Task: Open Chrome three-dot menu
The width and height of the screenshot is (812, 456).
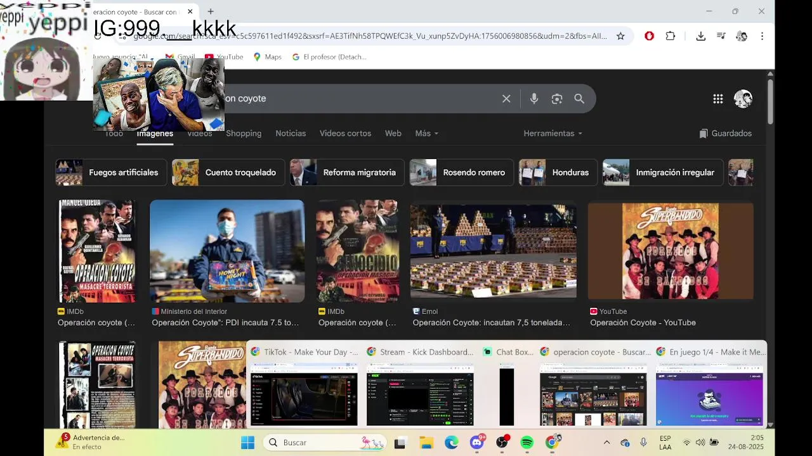Action: click(x=762, y=36)
